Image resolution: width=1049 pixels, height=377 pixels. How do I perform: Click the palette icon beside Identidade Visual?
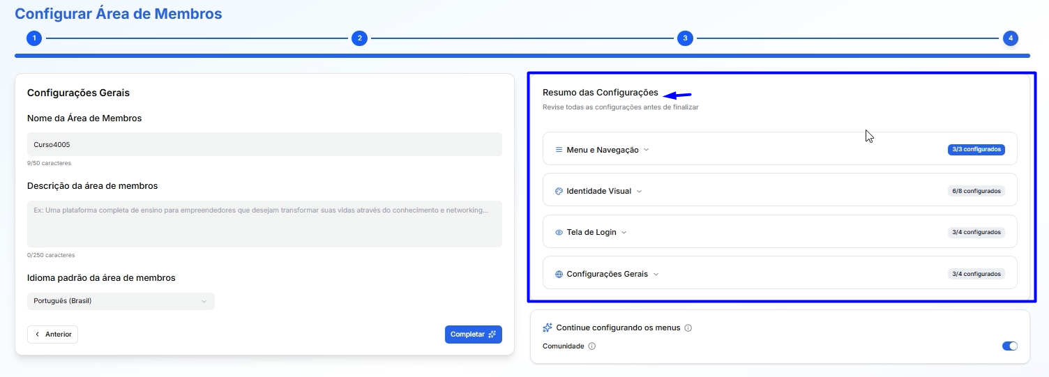[x=559, y=191]
